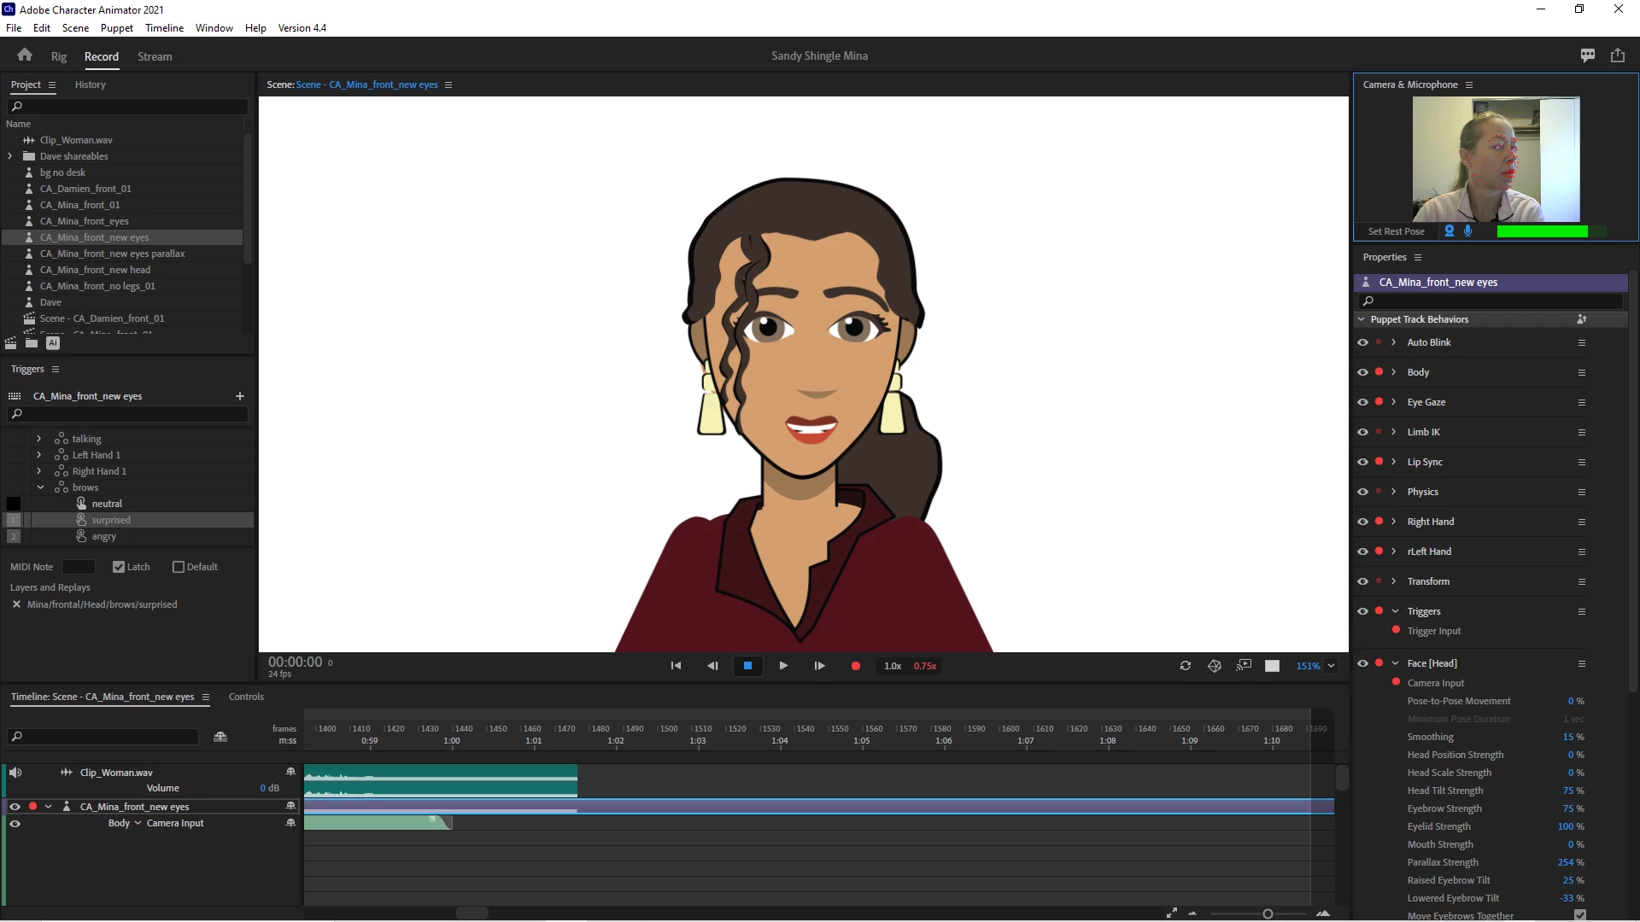Click the refresh scene icon
The image size is (1640, 922).
point(1185,666)
